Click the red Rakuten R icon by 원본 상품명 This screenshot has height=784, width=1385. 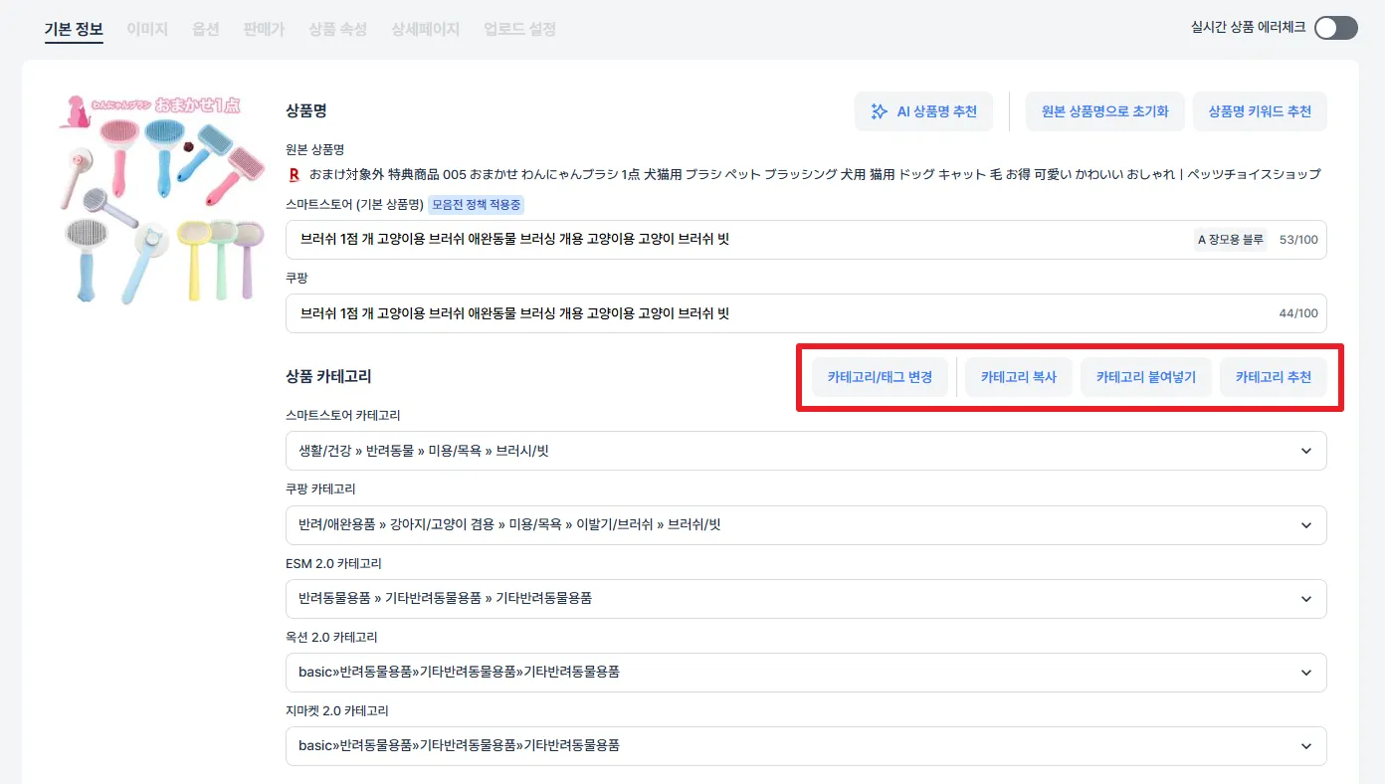(x=294, y=174)
